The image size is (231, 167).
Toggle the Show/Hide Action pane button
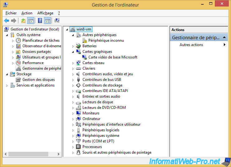(x=47, y=21)
